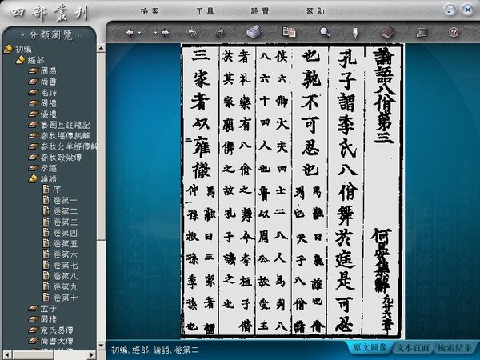Click the redo curved arrow icon
480x360 pixels.
point(220,33)
